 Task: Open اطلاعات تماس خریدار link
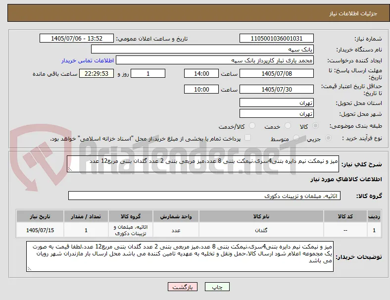pyautogui.click(x=88, y=60)
